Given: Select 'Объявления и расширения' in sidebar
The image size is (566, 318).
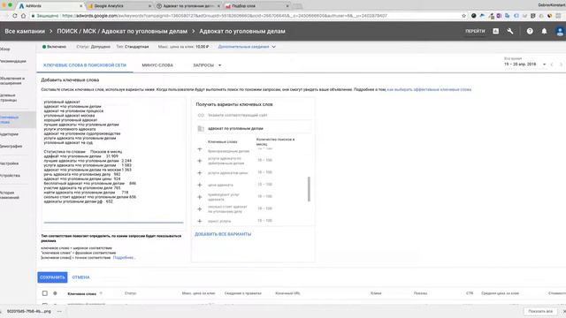Looking at the screenshot, I should click(12, 80).
